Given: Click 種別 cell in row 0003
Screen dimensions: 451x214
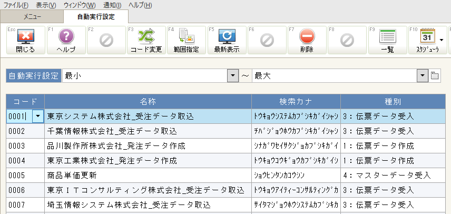Looking at the screenshot, I should (x=393, y=146).
